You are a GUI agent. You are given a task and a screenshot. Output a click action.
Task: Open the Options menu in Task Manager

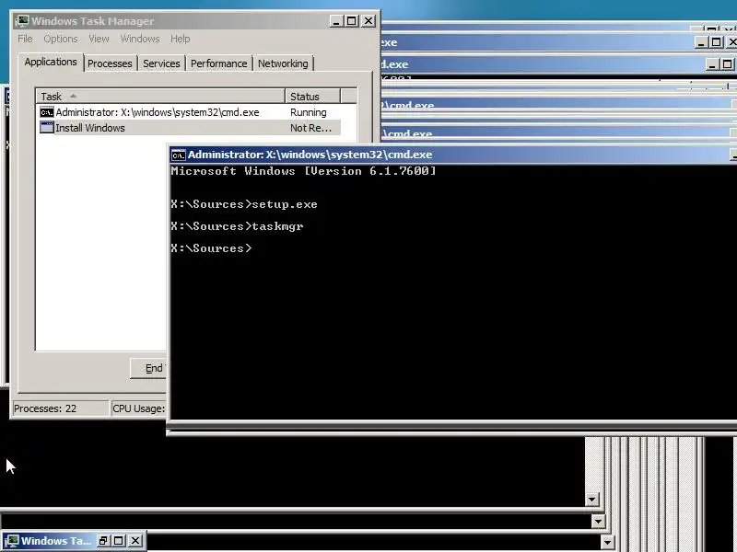[x=61, y=39]
